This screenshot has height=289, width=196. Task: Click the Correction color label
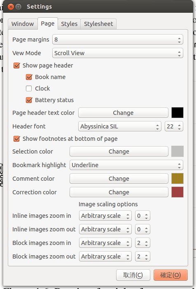35,192
